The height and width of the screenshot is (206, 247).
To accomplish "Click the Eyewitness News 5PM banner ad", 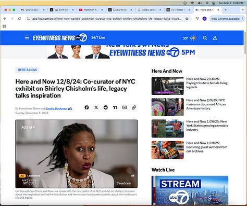I will [x=122, y=52].
